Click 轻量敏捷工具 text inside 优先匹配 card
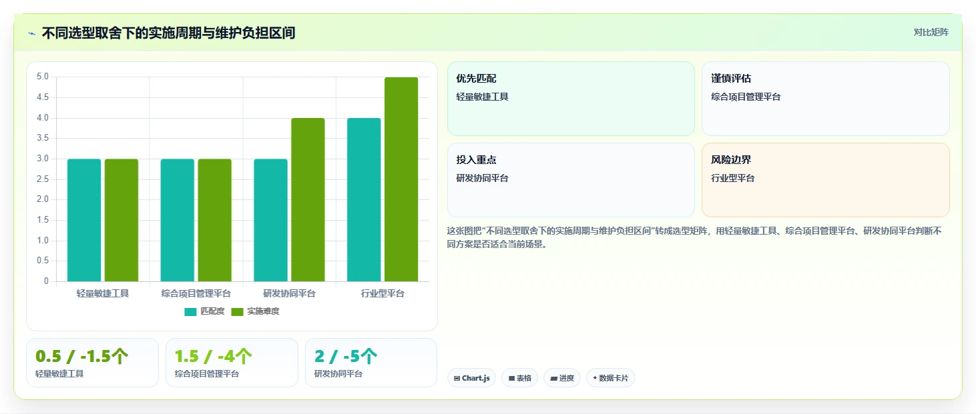The width and height of the screenshot is (976, 414). [482, 97]
